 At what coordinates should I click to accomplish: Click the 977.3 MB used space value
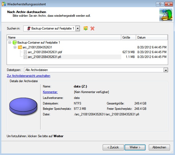tap(80, 109)
